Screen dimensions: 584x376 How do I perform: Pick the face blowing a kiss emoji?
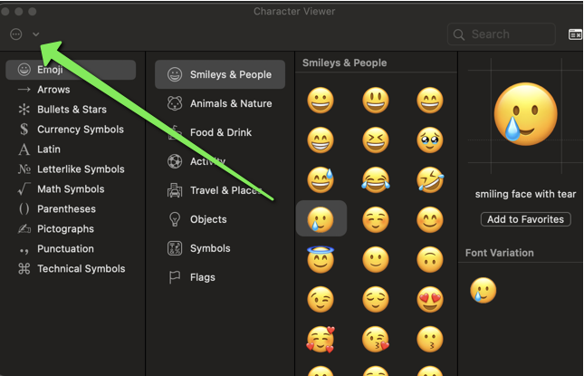click(376, 339)
